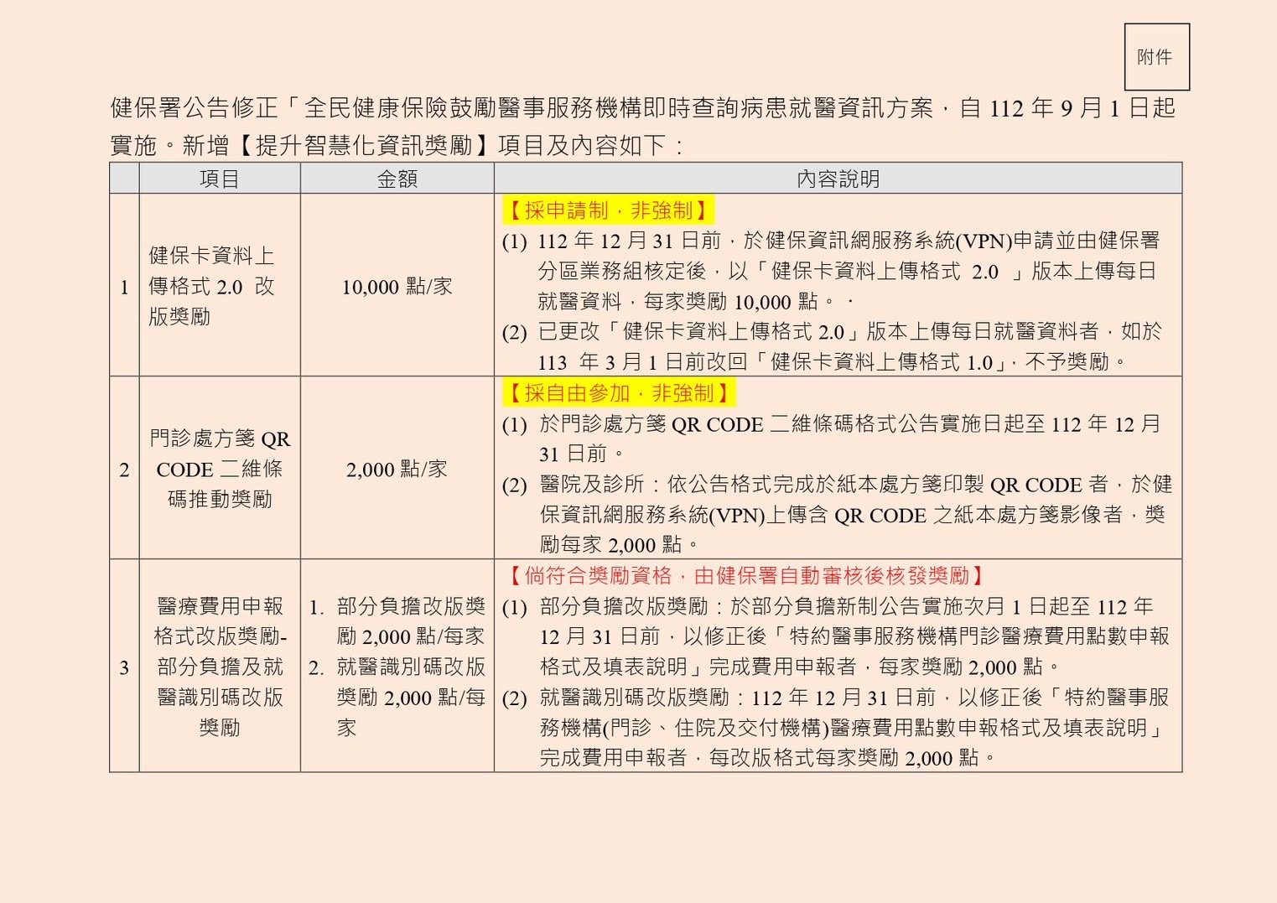Click the highlighted 【採自由參加,非強制】 text

click(618, 393)
